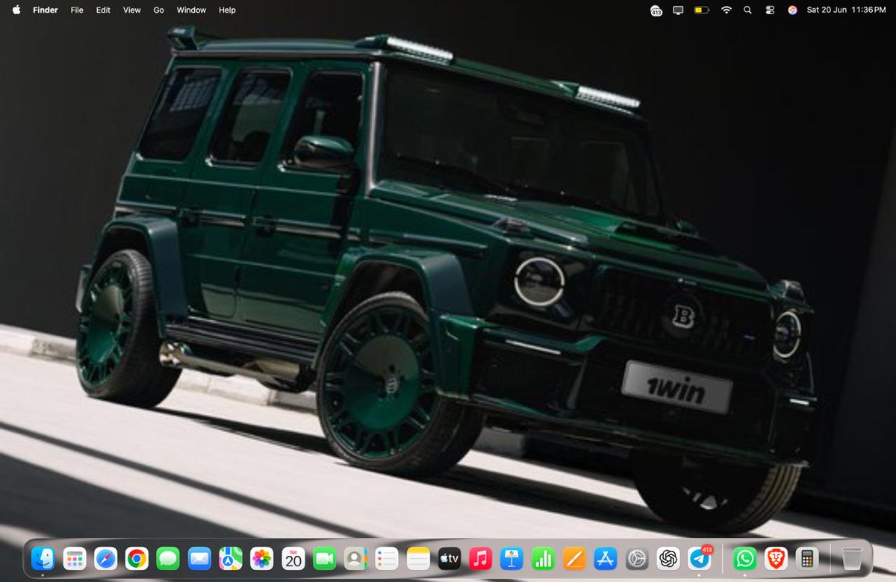Open Notes app in the Dock
Viewport: 896px width, 582px height.
pos(418,558)
